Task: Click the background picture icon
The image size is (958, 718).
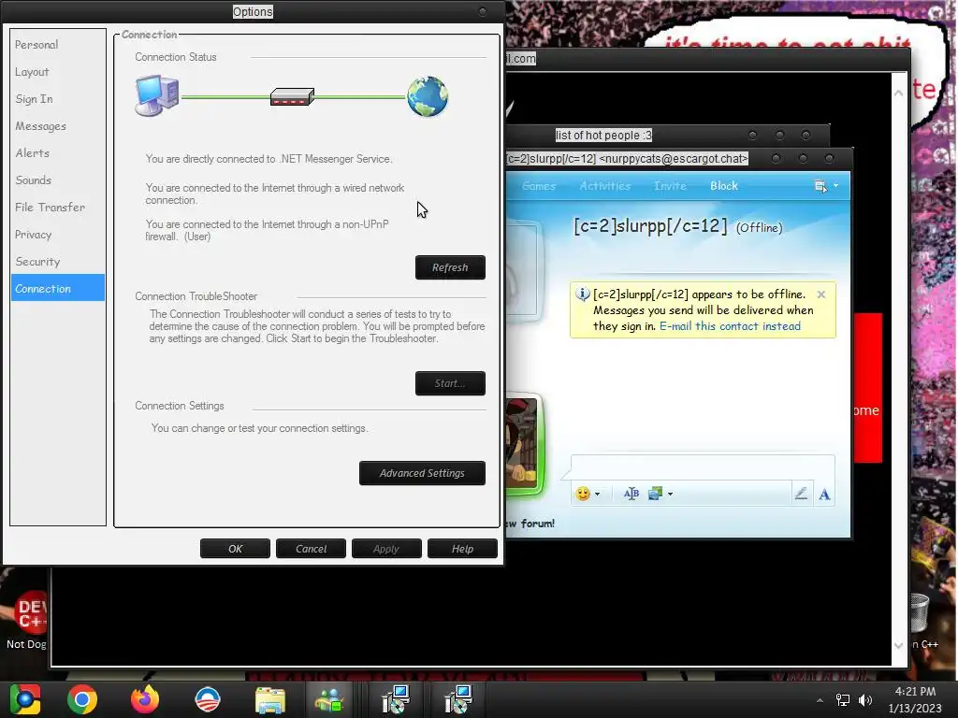Action: pyautogui.click(x=655, y=494)
